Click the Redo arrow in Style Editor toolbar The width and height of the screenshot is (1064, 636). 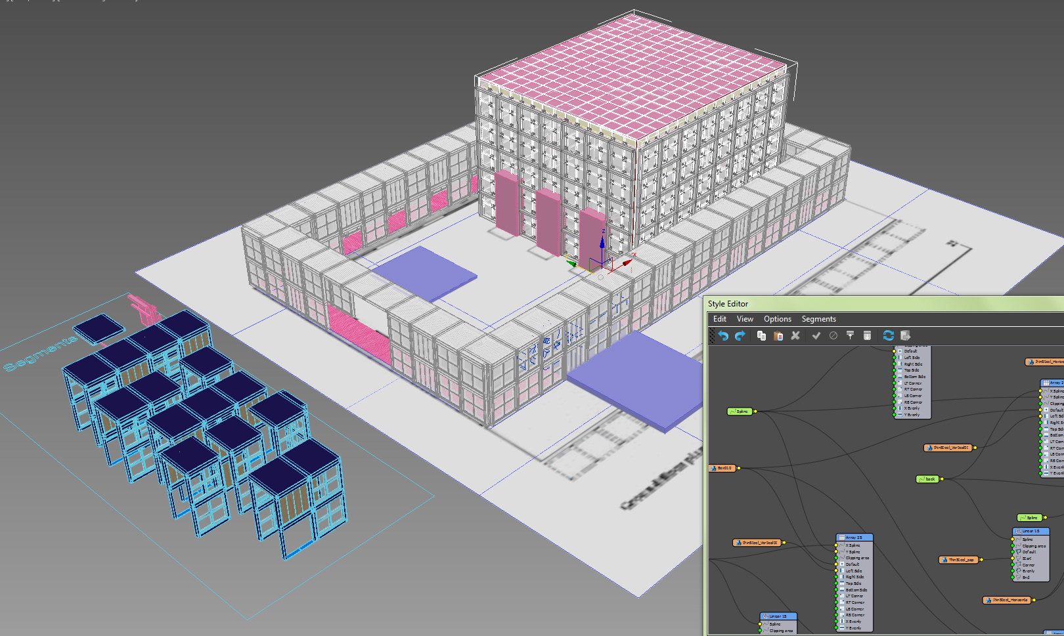tap(740, 335)
